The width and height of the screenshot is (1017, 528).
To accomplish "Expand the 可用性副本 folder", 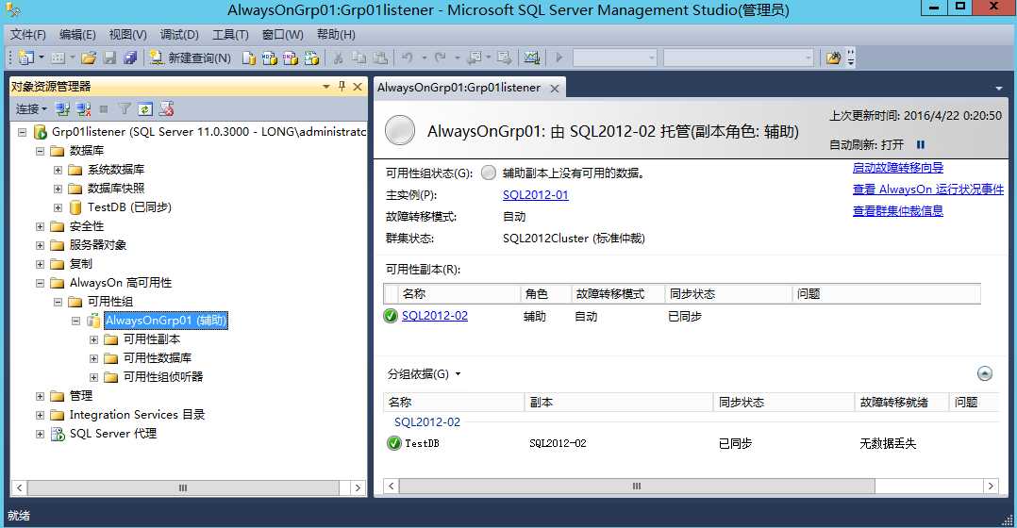I will click(93, 339).
